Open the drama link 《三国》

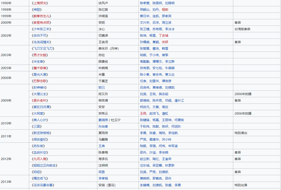[x=36, y=126]
